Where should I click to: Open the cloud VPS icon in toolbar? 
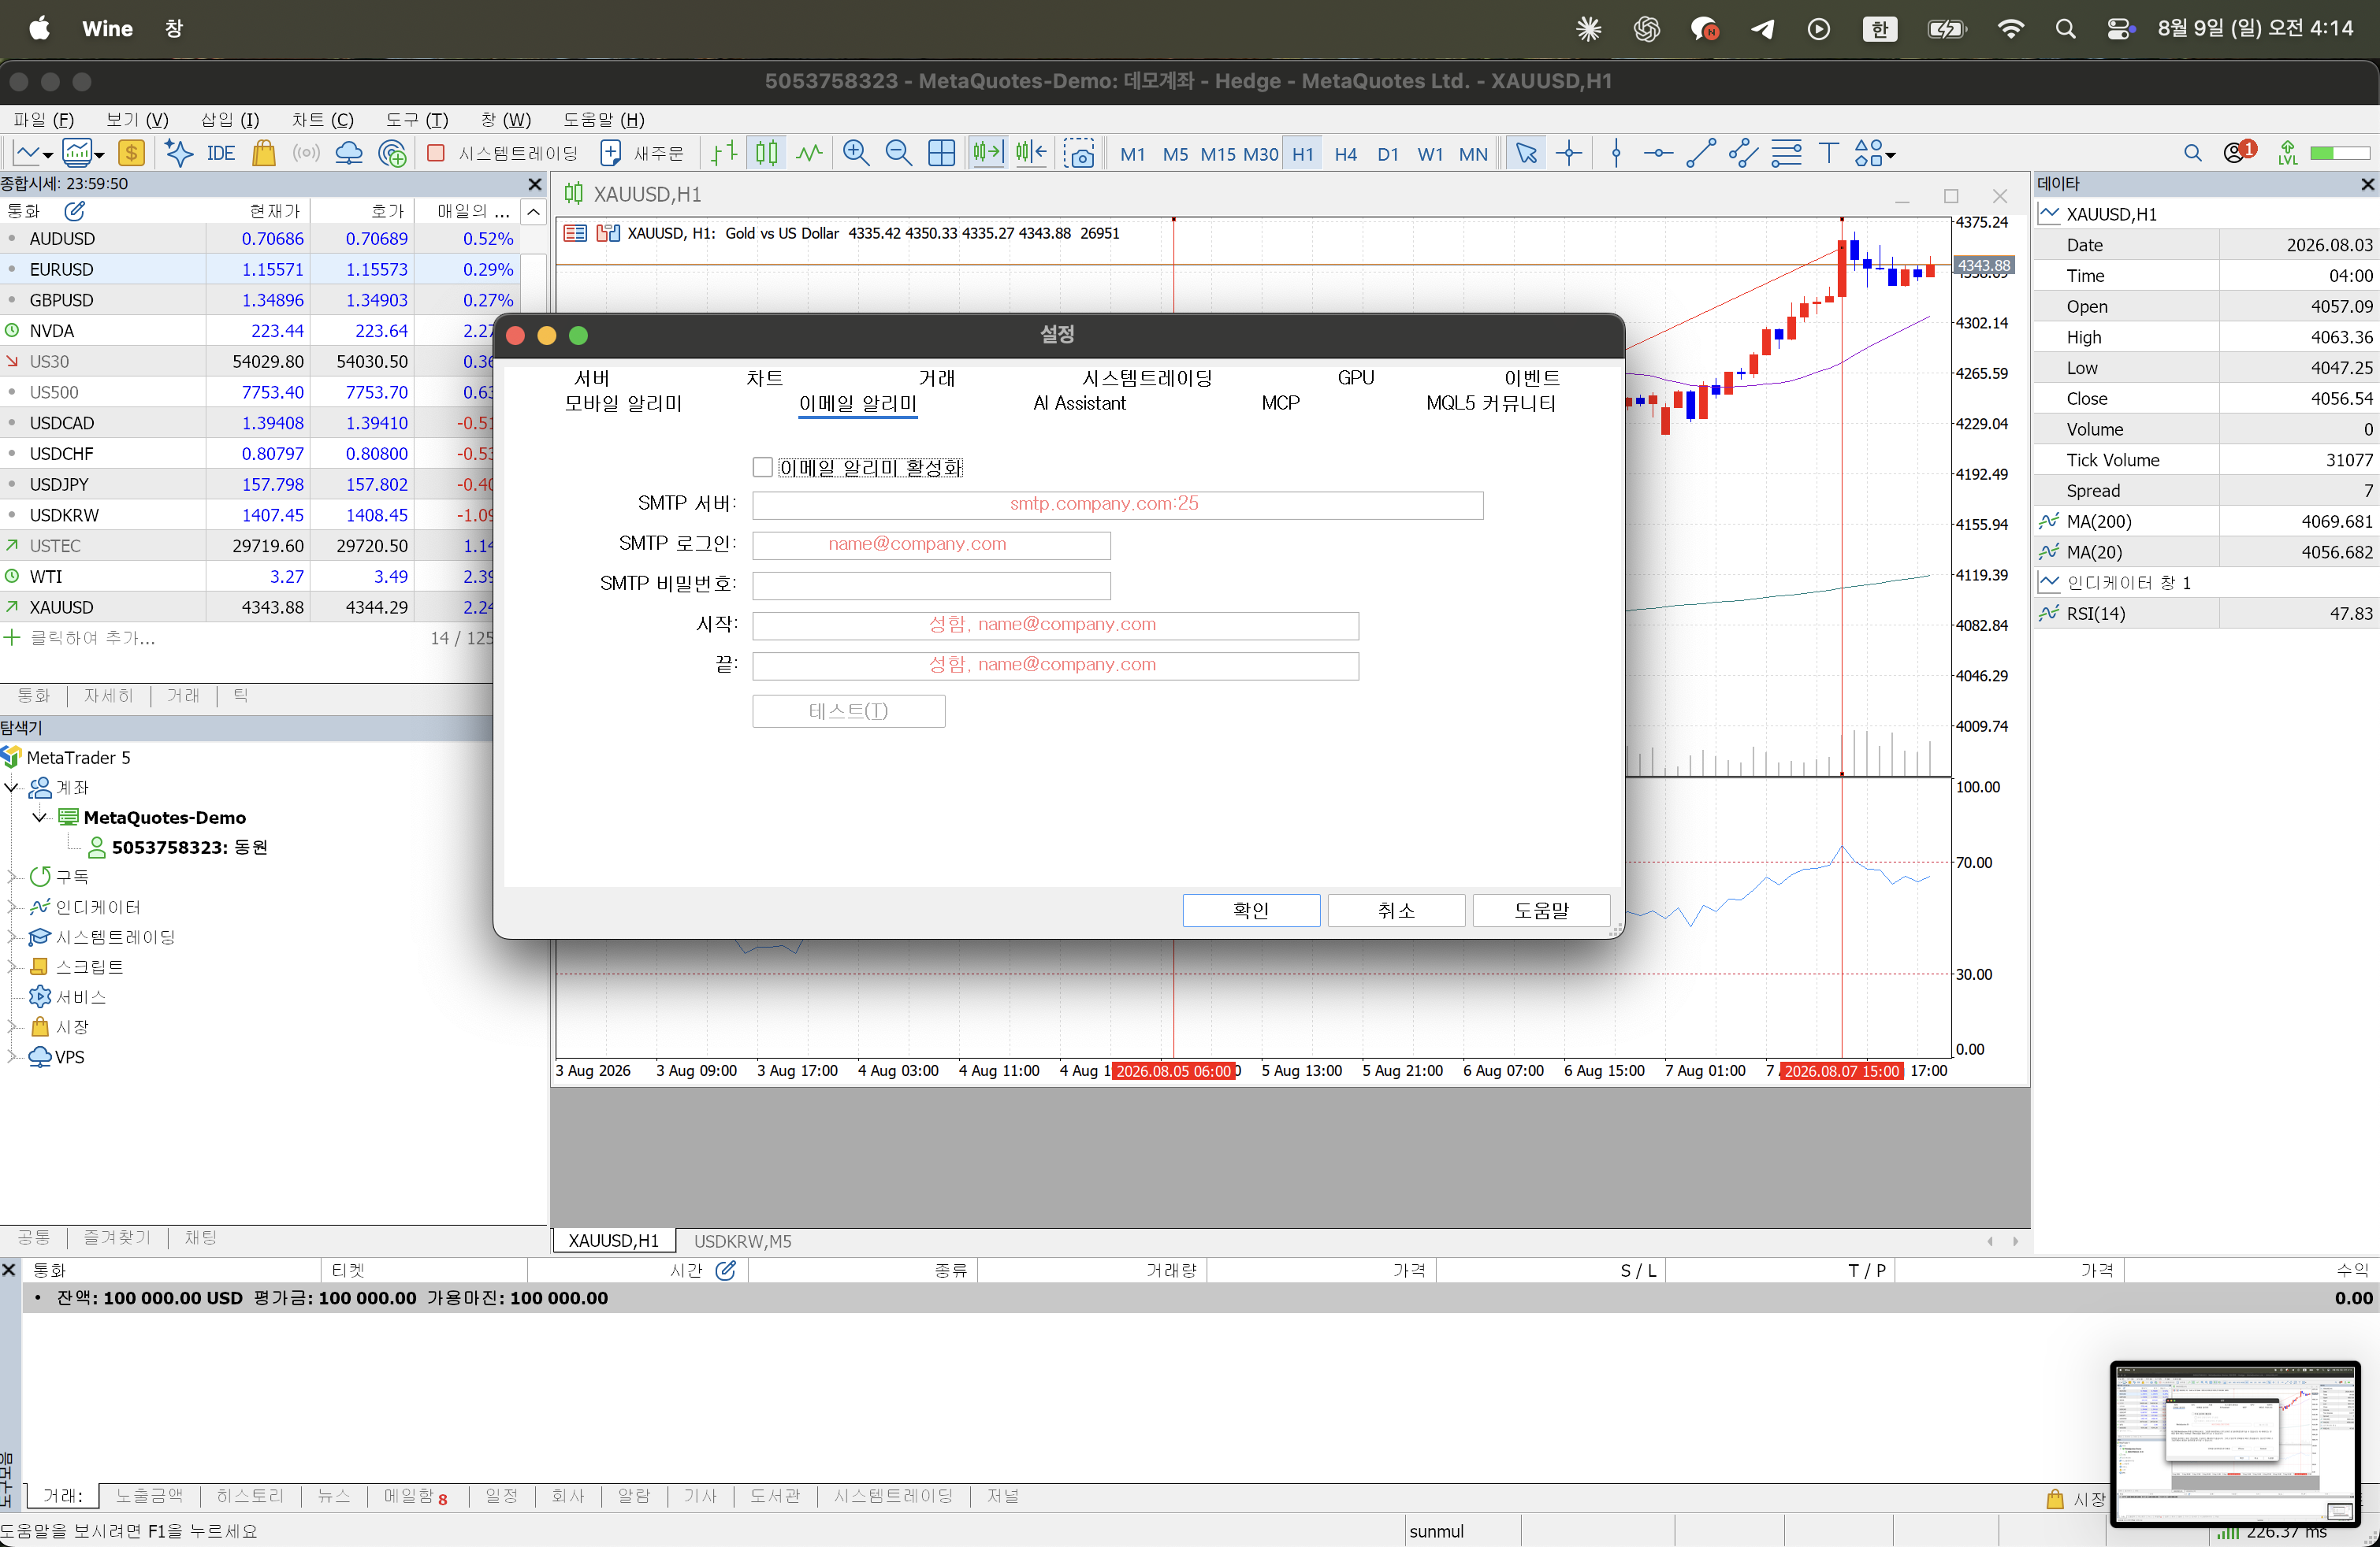pyautogui.click(x=349, y=153)
